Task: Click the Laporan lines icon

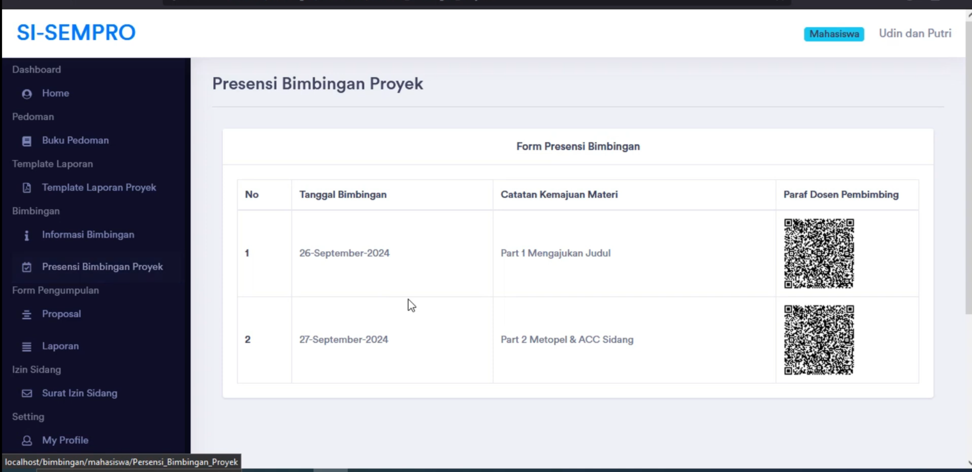Action: 27,346
